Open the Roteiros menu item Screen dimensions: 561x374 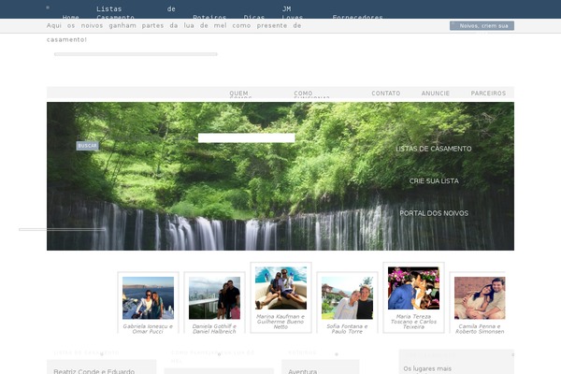pos(209,18)
